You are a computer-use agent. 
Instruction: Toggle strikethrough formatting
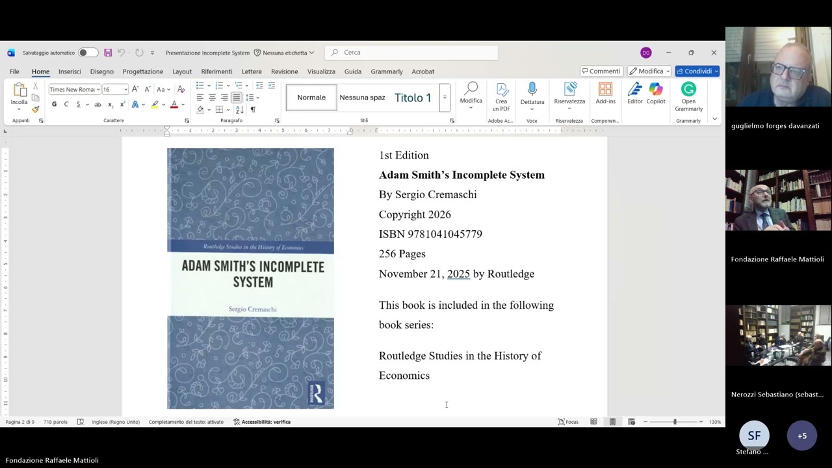(97, 104)
